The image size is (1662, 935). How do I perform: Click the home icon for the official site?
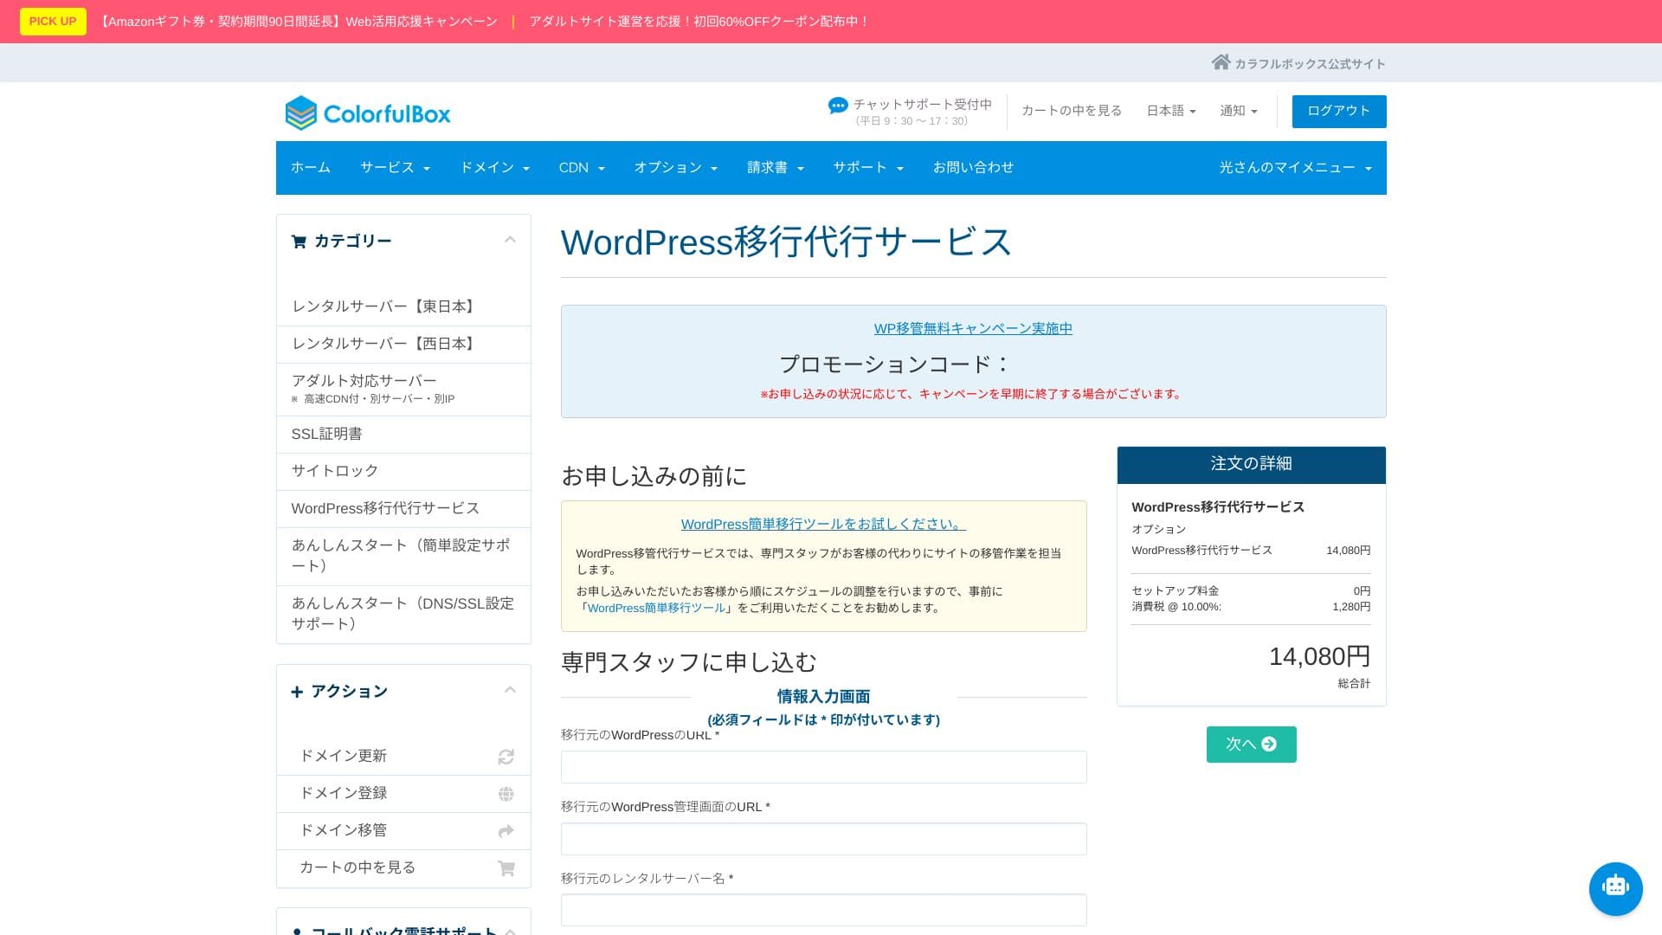click(1221, 62)
